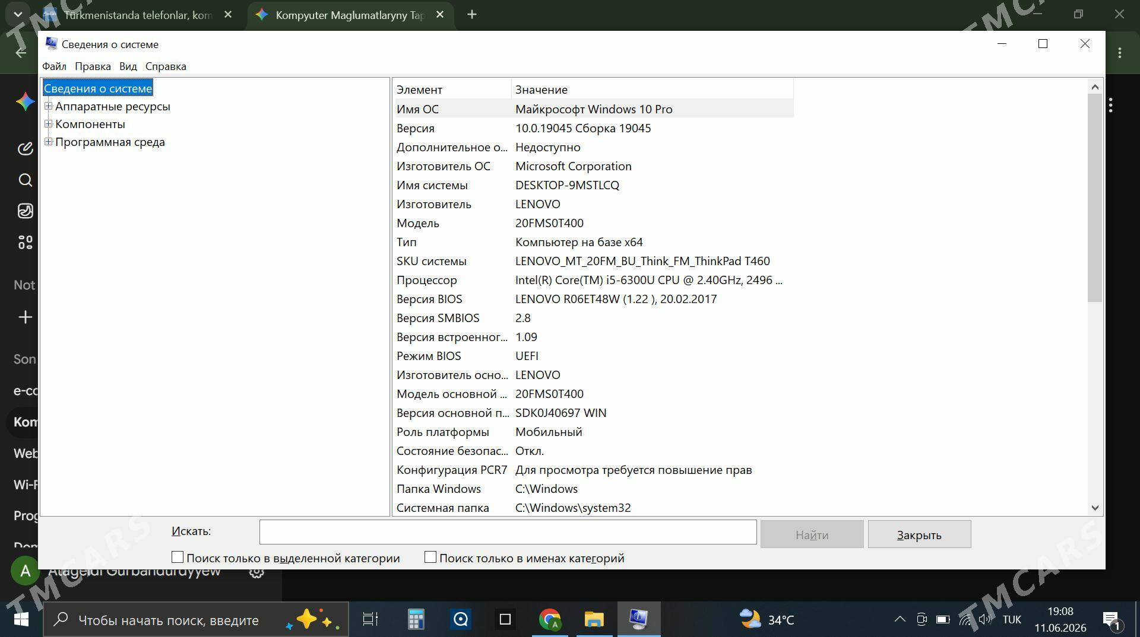The image size is (1140, 637).
Task: Select the 'Имя ОС' row
Action: point(593,109)
